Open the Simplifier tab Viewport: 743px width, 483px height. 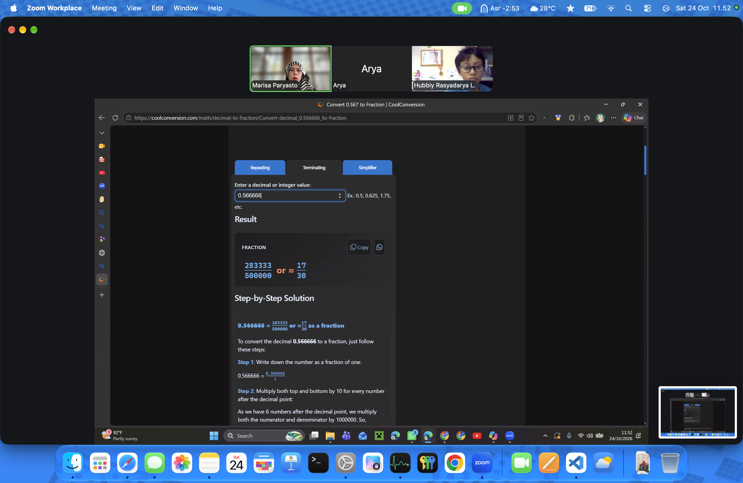coord(367,167)
